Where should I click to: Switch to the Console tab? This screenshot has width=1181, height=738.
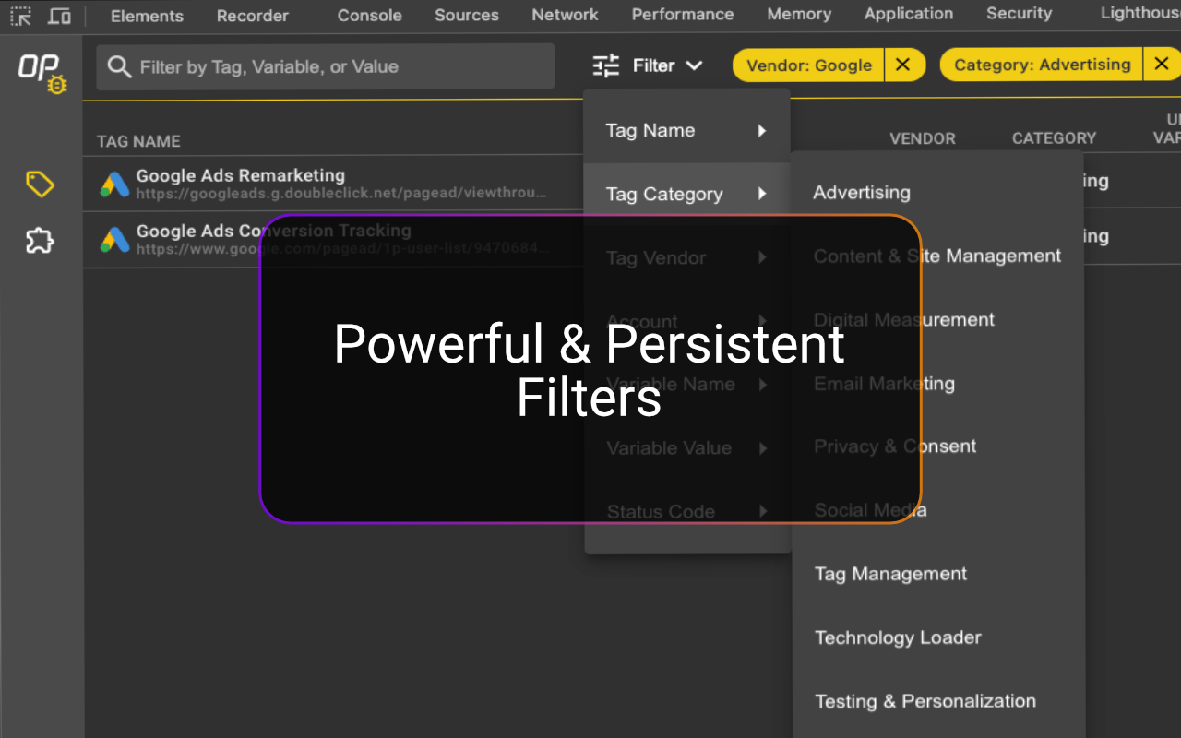coord(369,15)
